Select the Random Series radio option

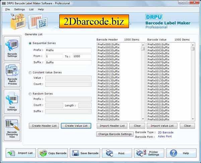pos(30,94)
